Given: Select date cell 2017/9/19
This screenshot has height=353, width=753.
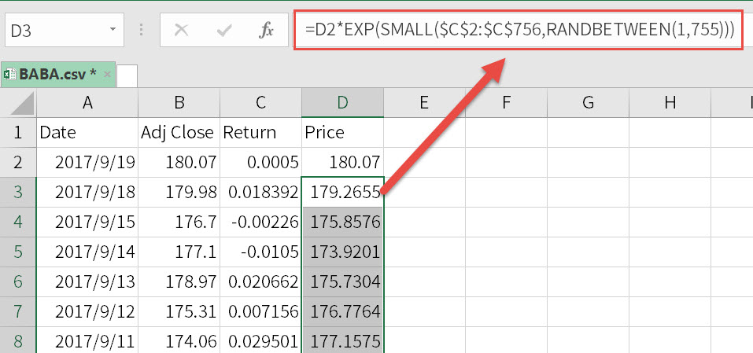Looking at the screenshot, I should click(x=87, y=162).
